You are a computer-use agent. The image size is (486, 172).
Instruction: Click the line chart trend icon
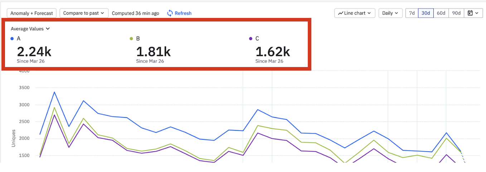pos(341,13)
